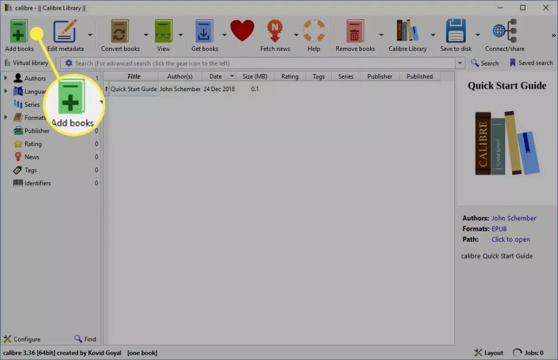Image resolution: width=558 pixels, height=360 pixels.
Task: Open the EPUB format link
Action: point(499,229)
